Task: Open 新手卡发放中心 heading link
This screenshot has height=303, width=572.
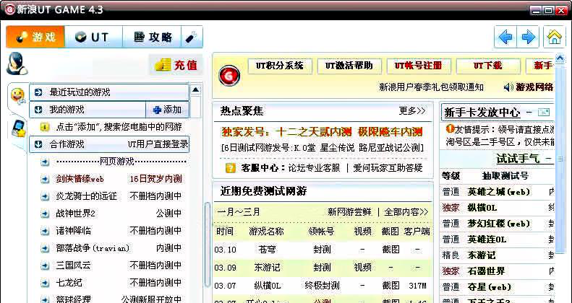Action: [x=482, y=113]
